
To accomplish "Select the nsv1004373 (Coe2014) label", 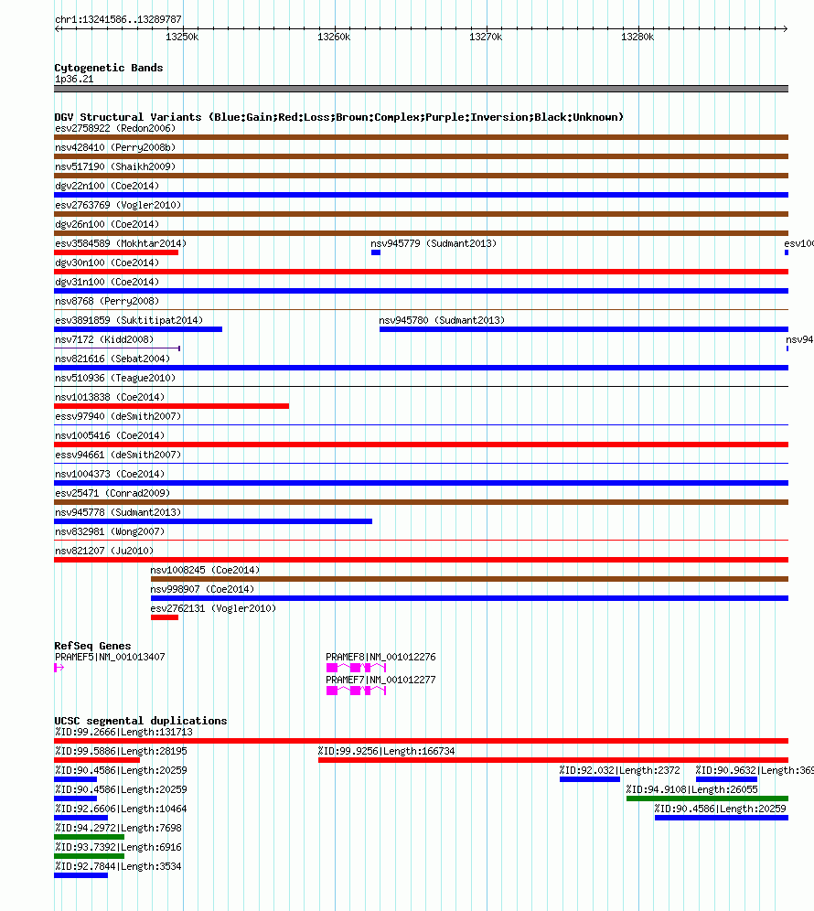I will point(110,474).
